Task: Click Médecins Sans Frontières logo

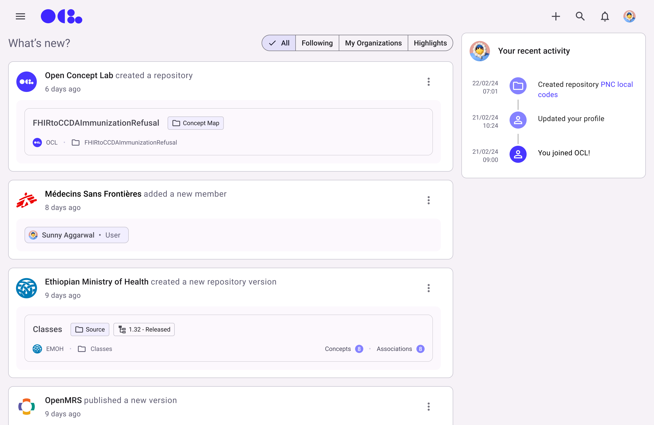Action: click(27, 200)
